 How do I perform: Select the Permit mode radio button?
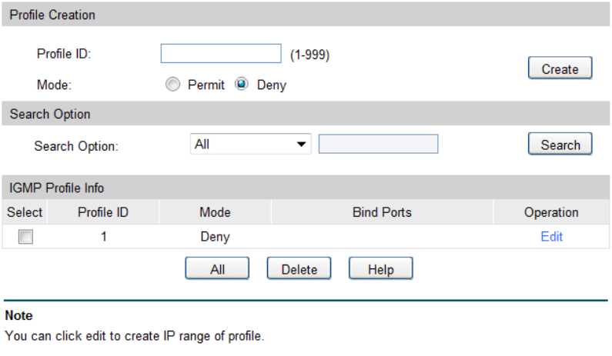172,85
